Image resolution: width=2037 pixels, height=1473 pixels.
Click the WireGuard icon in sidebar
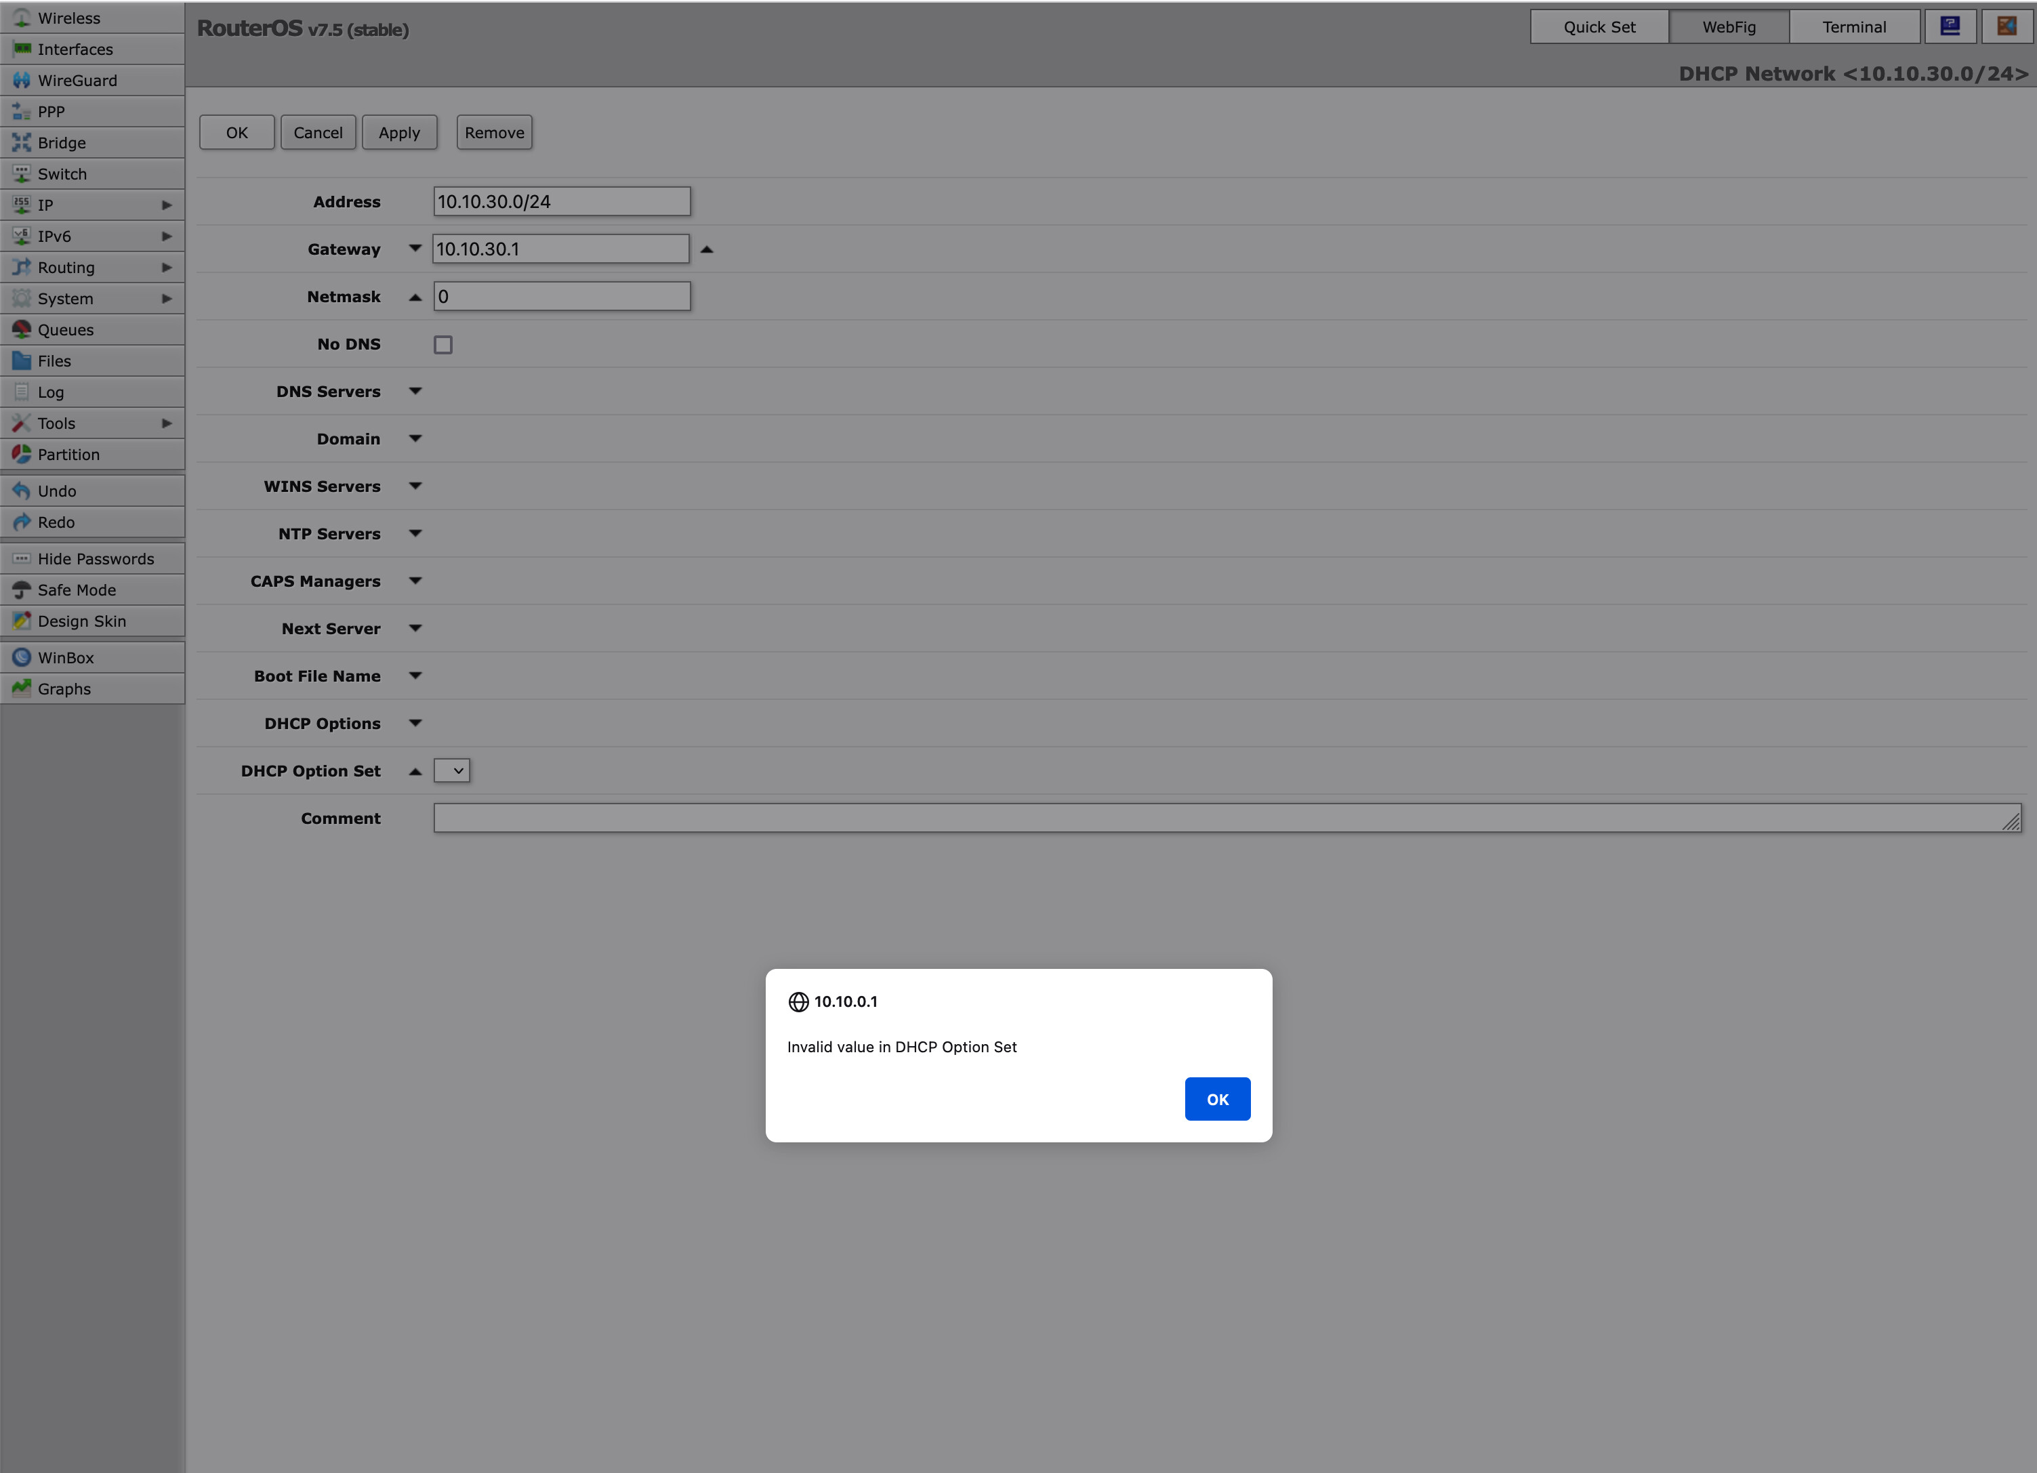pyautogui.click(x=22, y=80)
